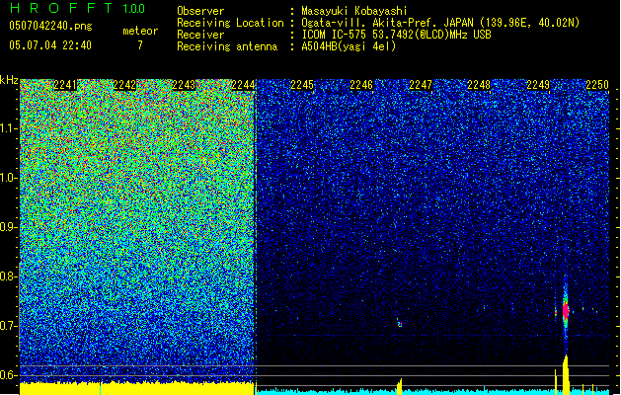The height and width of the screenshot is (395, 621).
Task: Click the 2244 time marker
Action: [243, 85]
